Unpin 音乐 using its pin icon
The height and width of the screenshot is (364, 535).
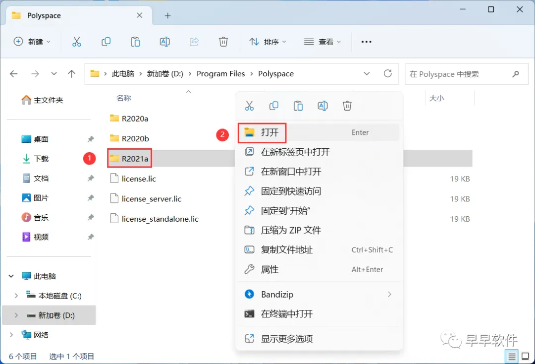pos(91,218)
